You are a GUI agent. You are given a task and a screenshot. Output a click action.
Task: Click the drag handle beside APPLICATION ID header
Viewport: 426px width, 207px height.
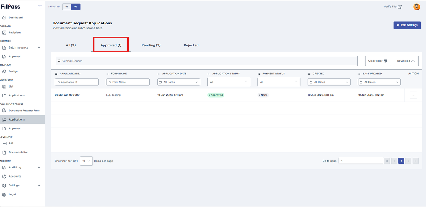point(56,74)
